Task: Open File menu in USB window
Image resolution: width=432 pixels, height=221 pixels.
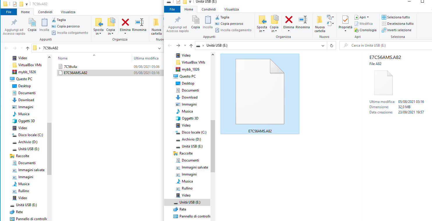Action: click(x=172, y=9)
